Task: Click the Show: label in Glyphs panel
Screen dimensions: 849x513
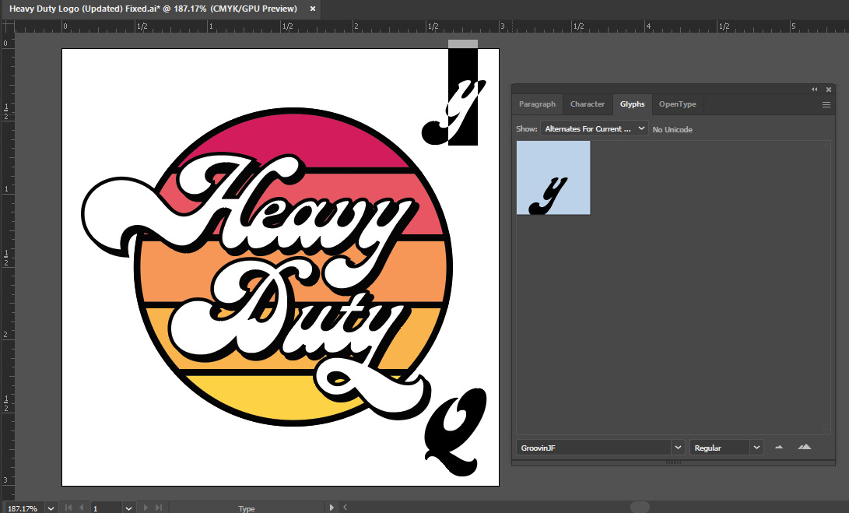Action: coord(526,129)
